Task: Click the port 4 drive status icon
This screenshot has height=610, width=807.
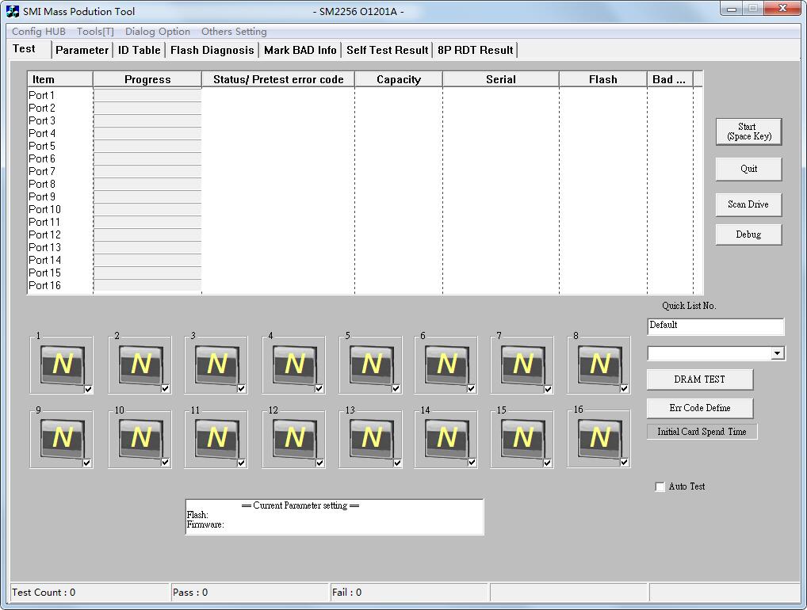Action: pyautogui.click(x=294, y=364)
